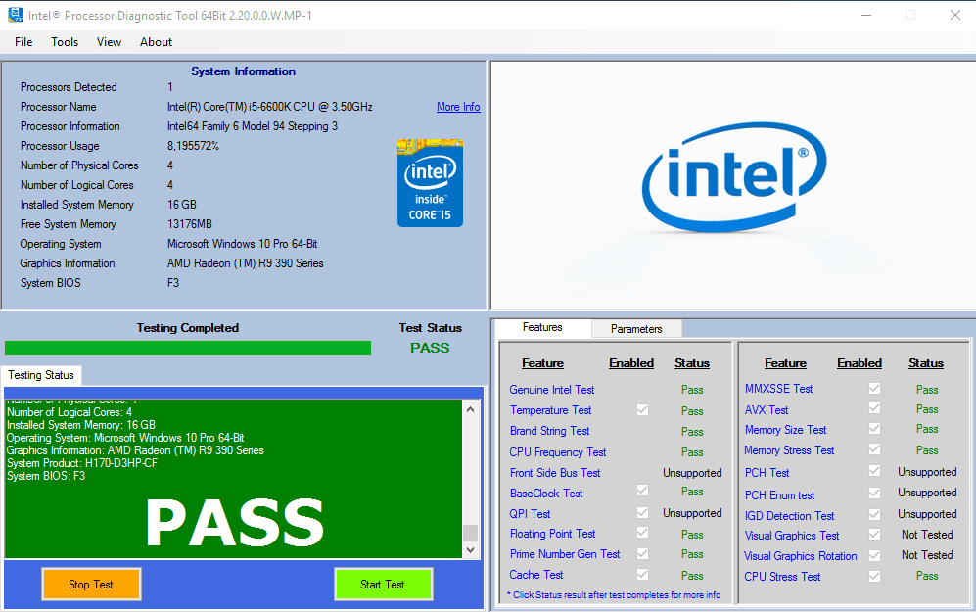Click the Intel Processor Diagnostic Tool title bar icon

(x=15, y=15)
